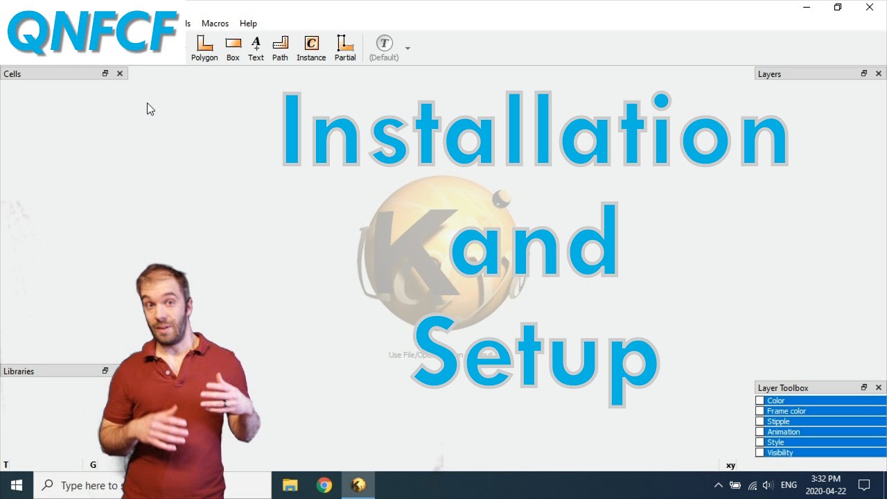The width and height of the screenshot is (887, 499).
Task: Expand the Animation row label
Action: (783, 432)
